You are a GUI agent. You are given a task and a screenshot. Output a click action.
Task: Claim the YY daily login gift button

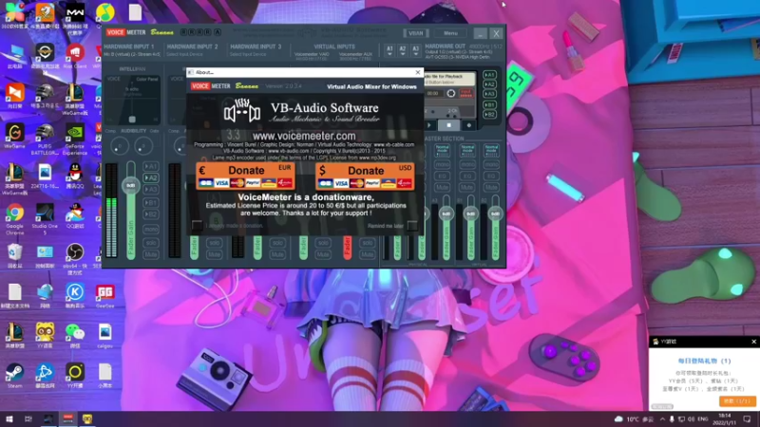pyautogui.click(x=737, y=400)
